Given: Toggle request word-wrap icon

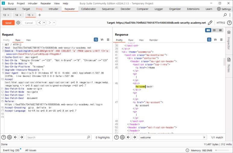Looking at the screenshot, I should pyautogui.click(x=96, y=40).
